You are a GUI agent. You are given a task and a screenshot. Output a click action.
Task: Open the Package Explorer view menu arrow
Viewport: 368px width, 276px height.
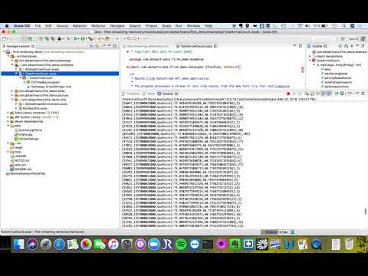pyautogui.click(x=104, y=46)
